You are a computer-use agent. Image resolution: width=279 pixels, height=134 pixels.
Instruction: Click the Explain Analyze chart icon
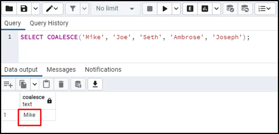pyautogui.click(x=205, y=9)
